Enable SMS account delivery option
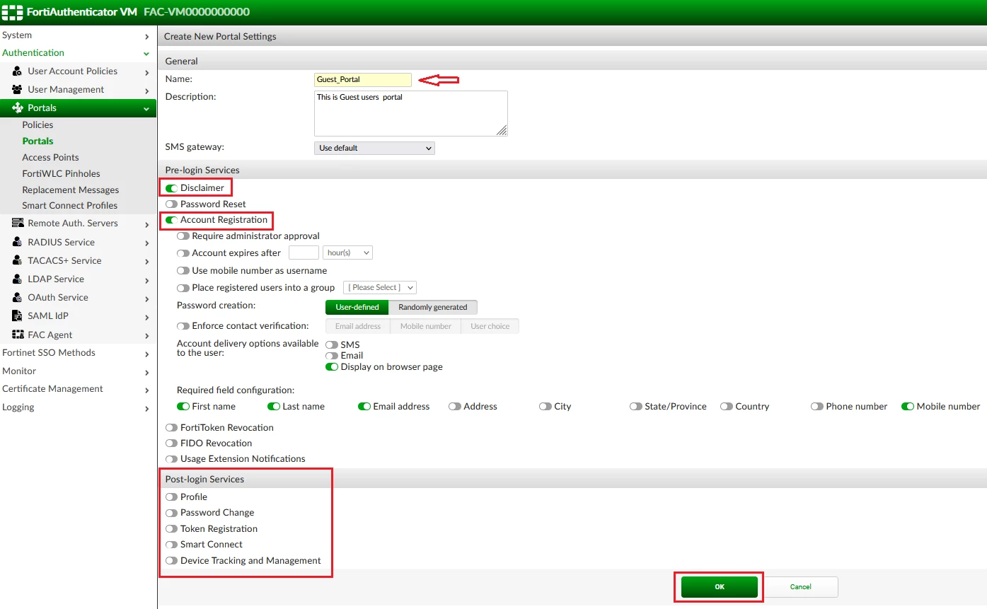 pyautogui.click(x=331, y=345)
